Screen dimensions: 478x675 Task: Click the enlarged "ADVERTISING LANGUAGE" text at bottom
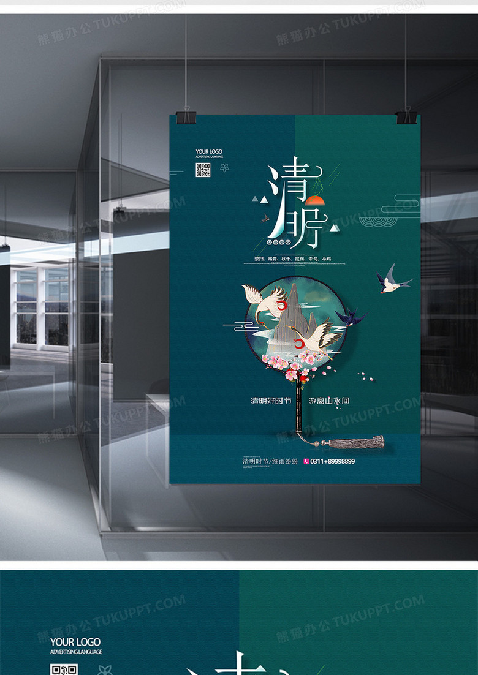tap(76, 652)
